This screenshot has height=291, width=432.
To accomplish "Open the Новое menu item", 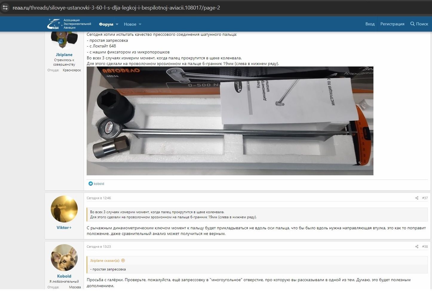I will (x=130, y=24).
